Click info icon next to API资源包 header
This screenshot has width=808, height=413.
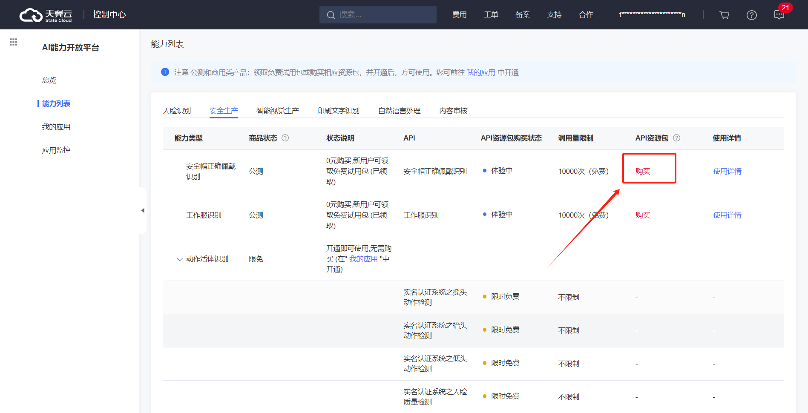pos(676,138)
